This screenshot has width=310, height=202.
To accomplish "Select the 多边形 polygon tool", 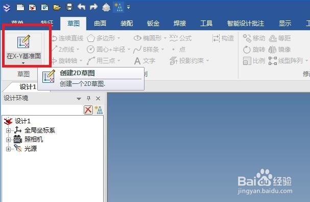I will pyautogui.click(x=101, y=38).
